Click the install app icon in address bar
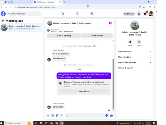Screen dimensions: 166x125 (140, 7)
